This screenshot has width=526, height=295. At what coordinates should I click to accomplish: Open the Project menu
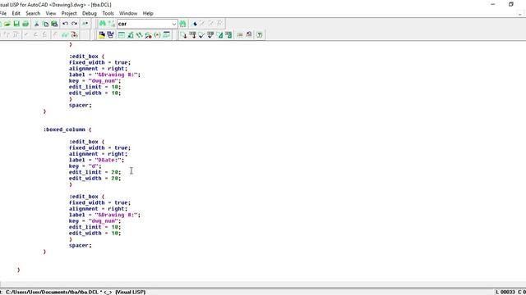69,13
